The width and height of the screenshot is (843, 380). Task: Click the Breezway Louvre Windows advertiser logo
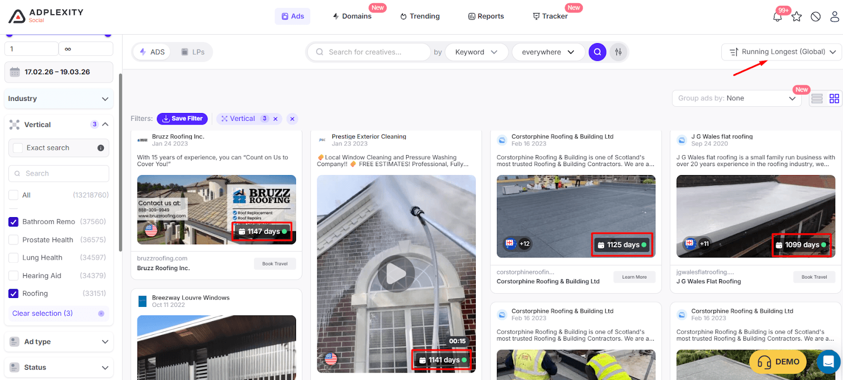coord(142,301)
